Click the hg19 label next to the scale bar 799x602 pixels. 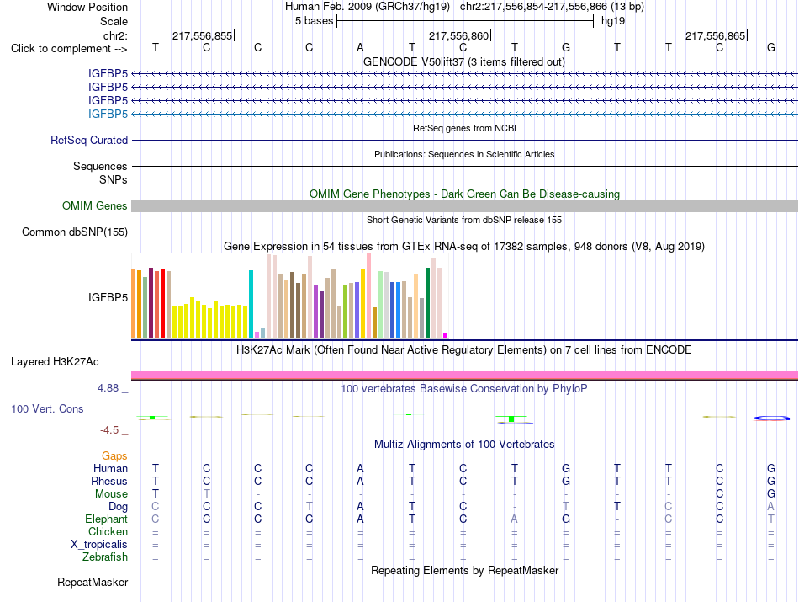613,21
